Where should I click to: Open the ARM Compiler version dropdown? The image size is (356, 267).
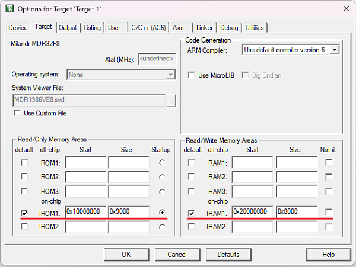334,50
